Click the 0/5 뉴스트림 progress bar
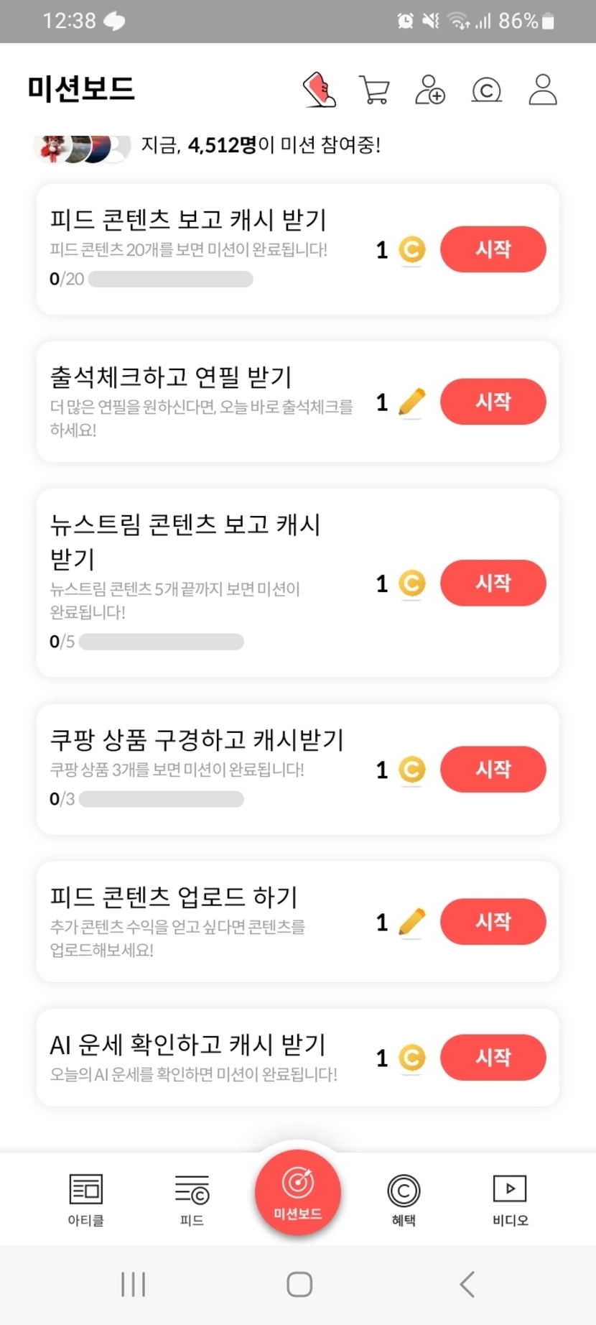Viewport: 596px width, 1325px height. [x=161, y=642]
